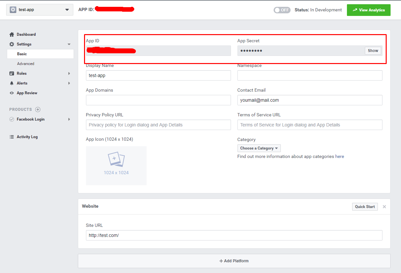
Task: Expand the Roles submenu arrow
Action: point(69,73)
